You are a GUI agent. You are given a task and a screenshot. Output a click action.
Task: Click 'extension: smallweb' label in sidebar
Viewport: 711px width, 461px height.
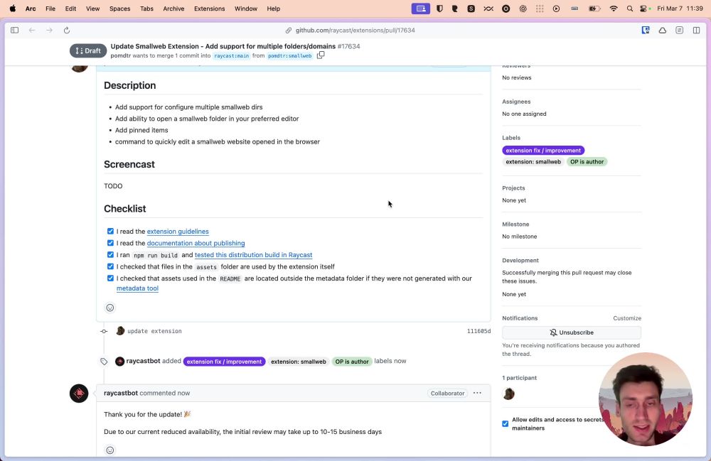tap(533, 162)
